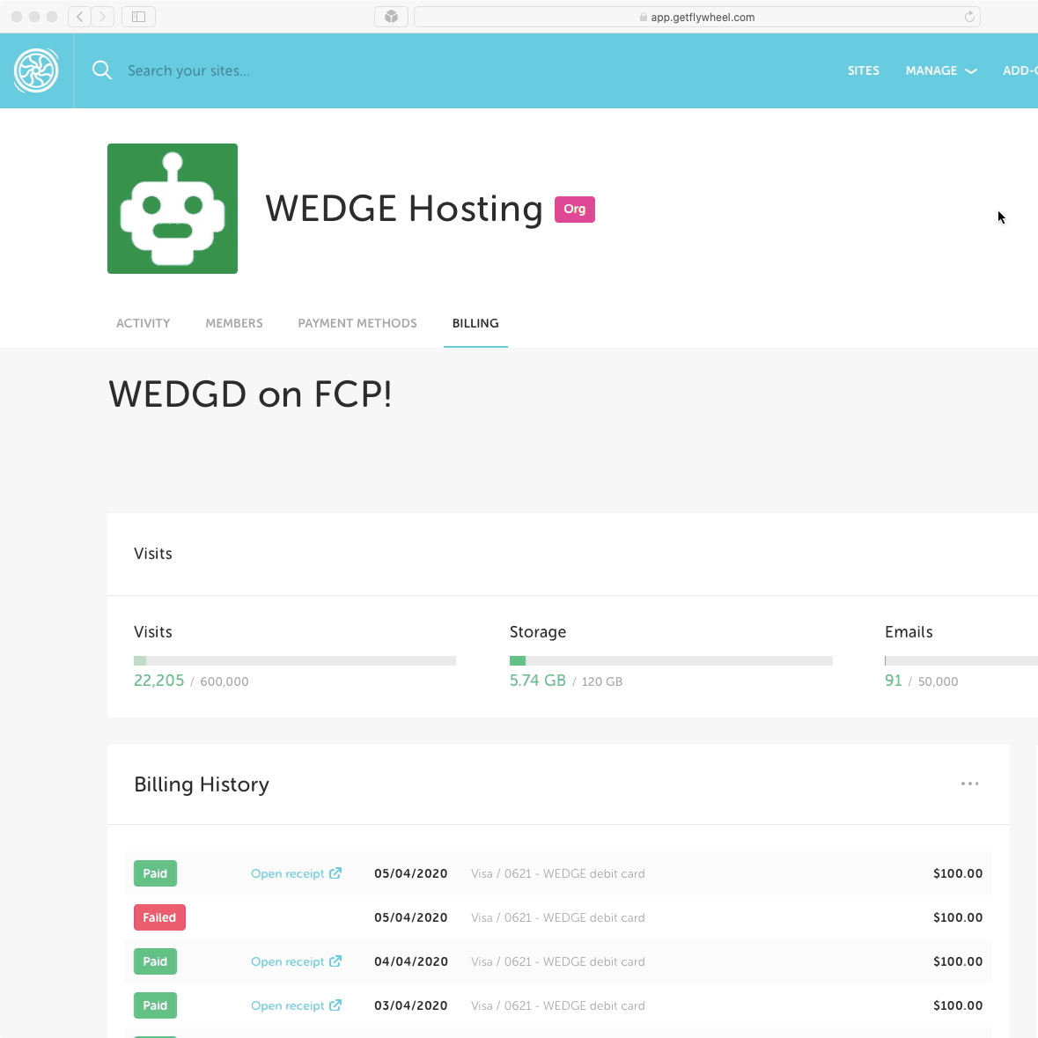
Task: Click the WEDGE Hosting robot avatar
Action: pyautogui.click(x=172, y=209)
